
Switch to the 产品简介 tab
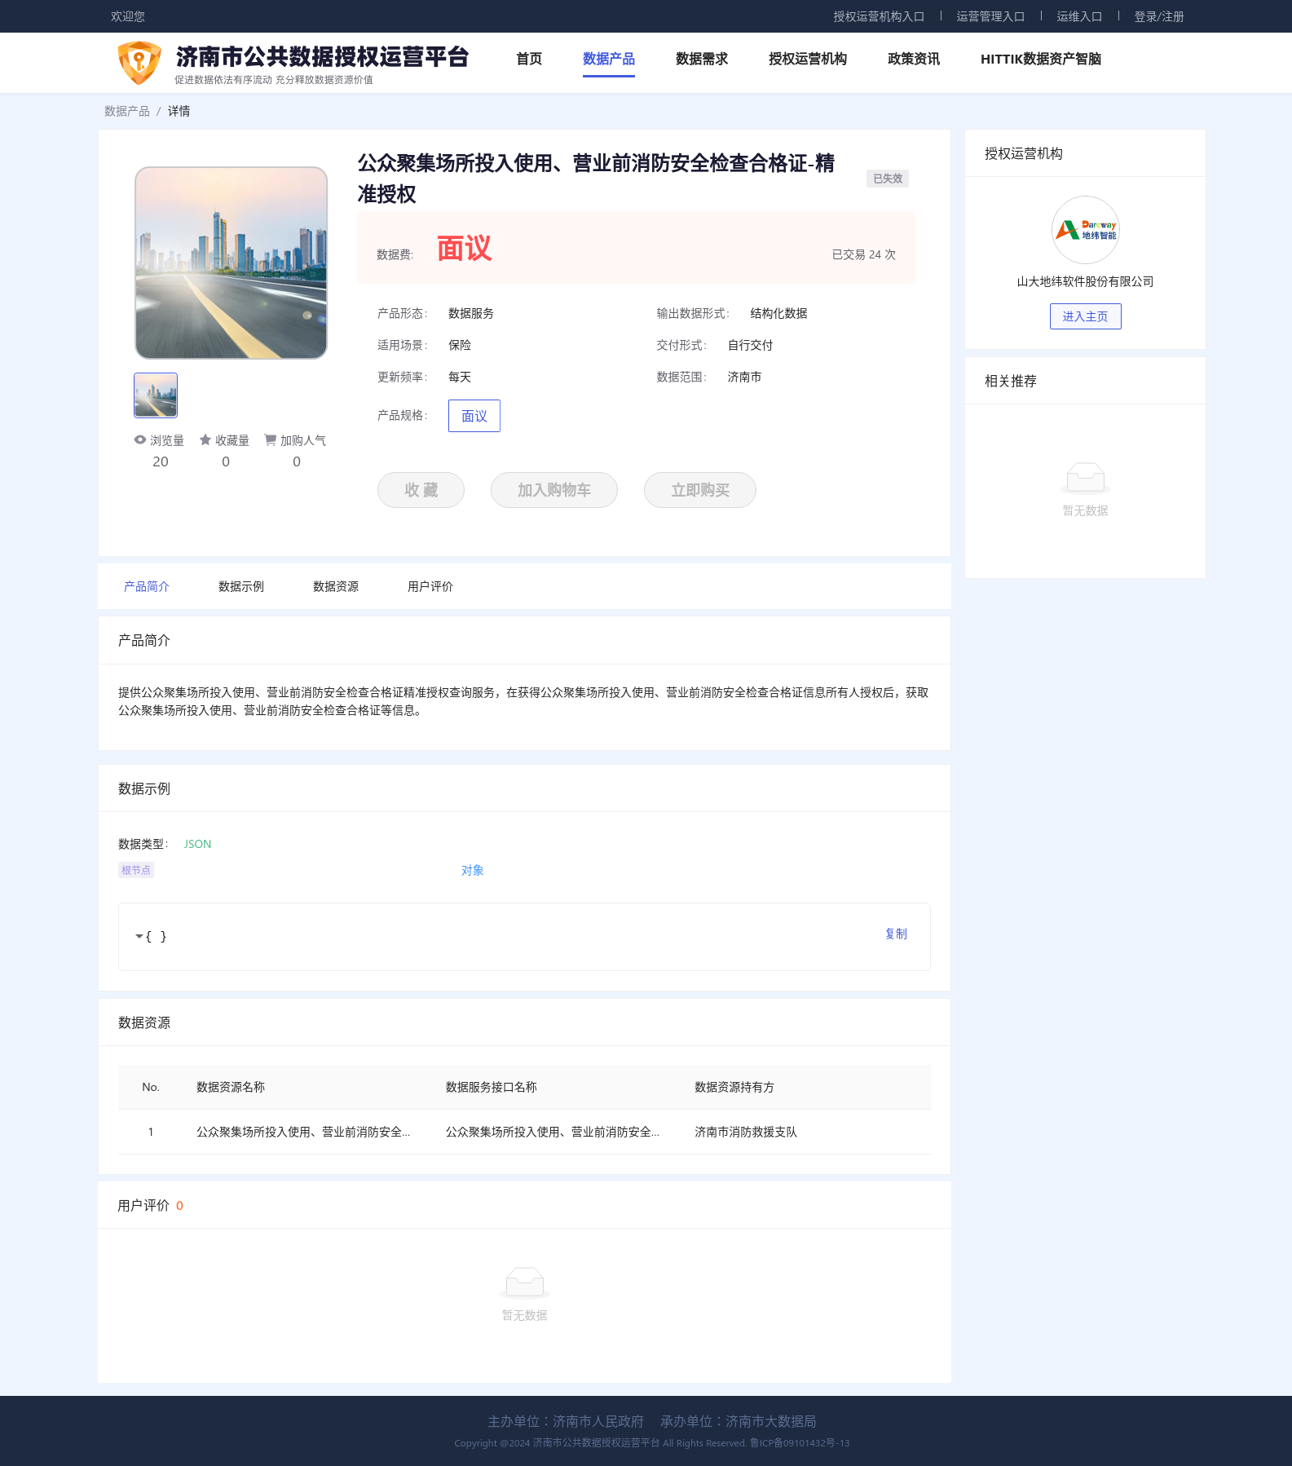[x=147, y=586]
